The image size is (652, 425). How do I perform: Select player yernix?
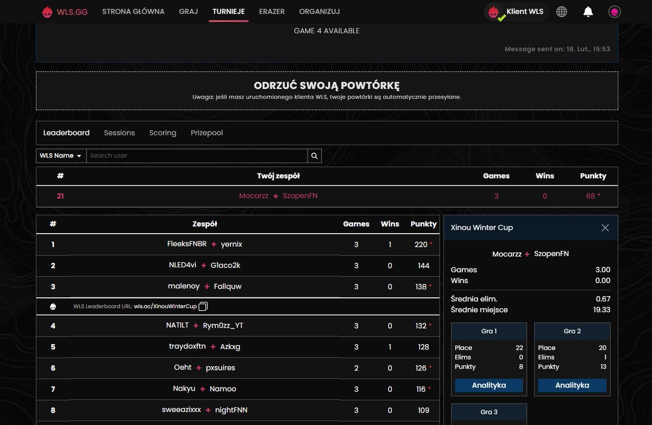pyautogui.click(x=231, y=245)
